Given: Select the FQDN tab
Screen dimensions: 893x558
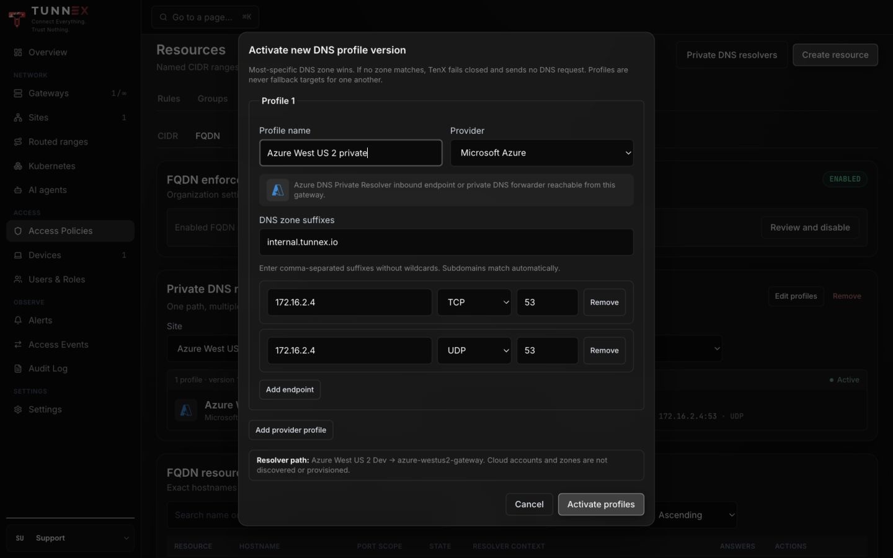Looking at the screenshot, I should click(x=208, y=136).
